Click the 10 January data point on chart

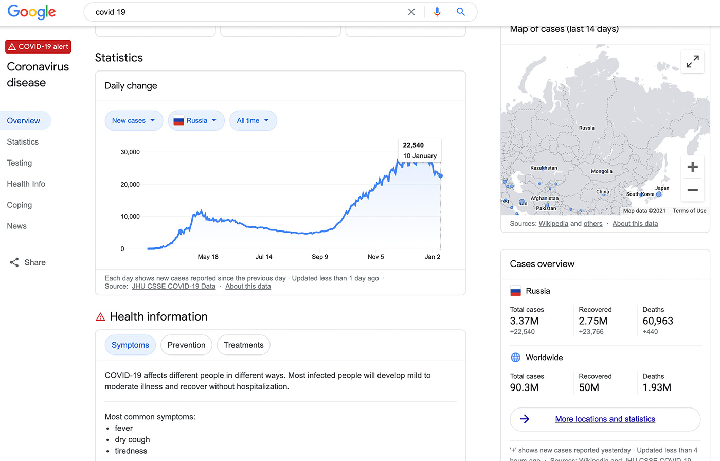pyautogui.click(x=441, y=176)
